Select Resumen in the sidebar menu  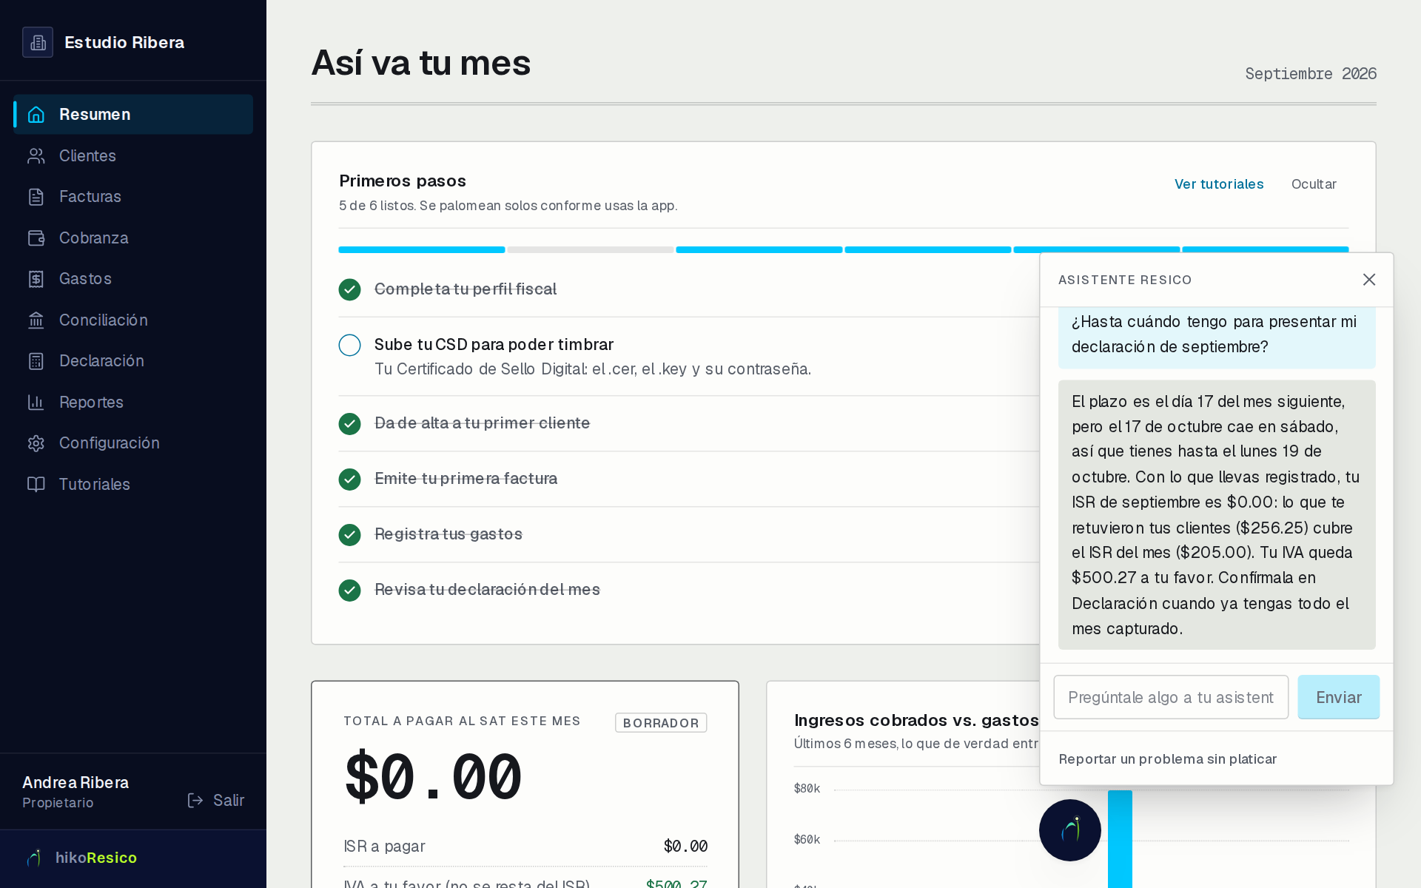[133, 114]
